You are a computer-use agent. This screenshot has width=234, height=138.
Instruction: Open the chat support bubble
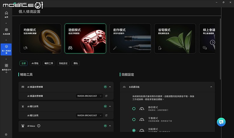(x=221, y=122)
